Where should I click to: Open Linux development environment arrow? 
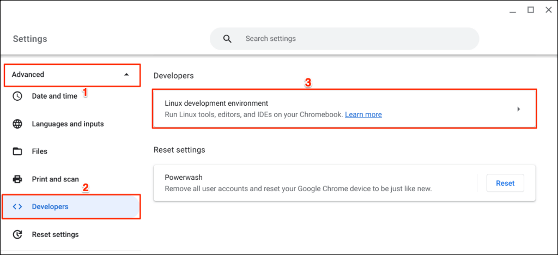[518, 109]
